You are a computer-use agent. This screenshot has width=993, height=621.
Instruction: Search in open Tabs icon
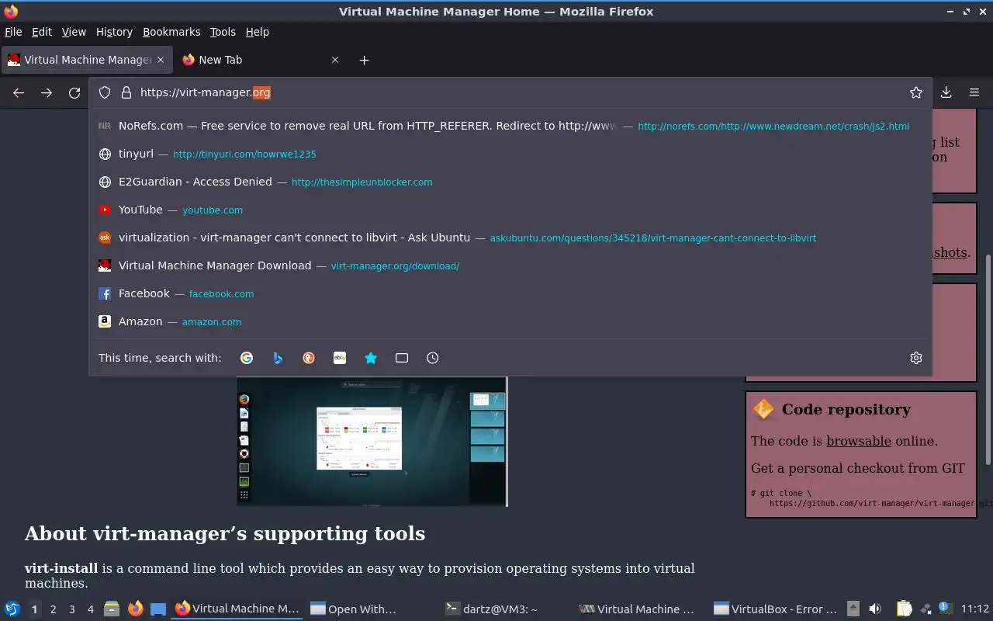click(402, 358)
